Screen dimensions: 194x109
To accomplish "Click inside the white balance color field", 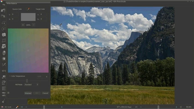I will click(28, 50).
